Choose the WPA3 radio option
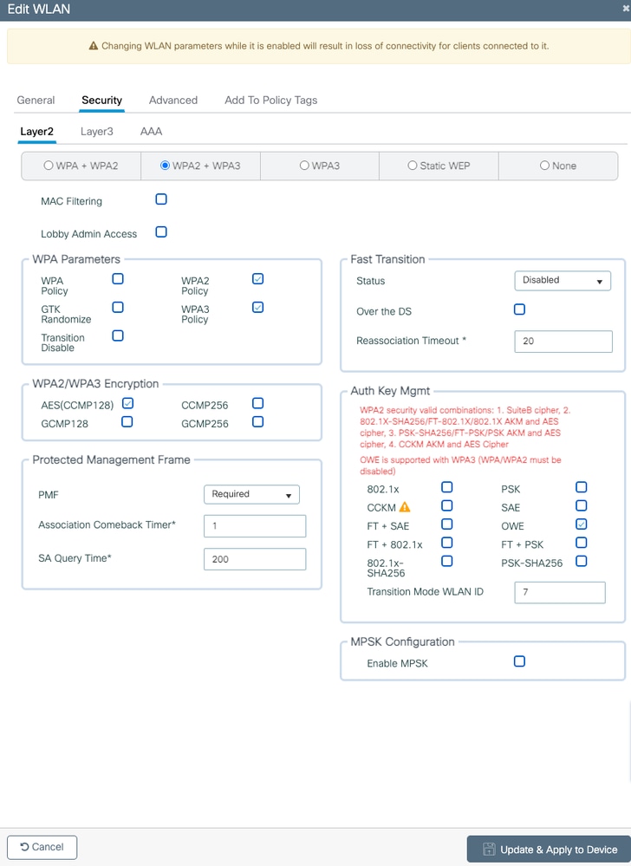 tap(304, 165)
